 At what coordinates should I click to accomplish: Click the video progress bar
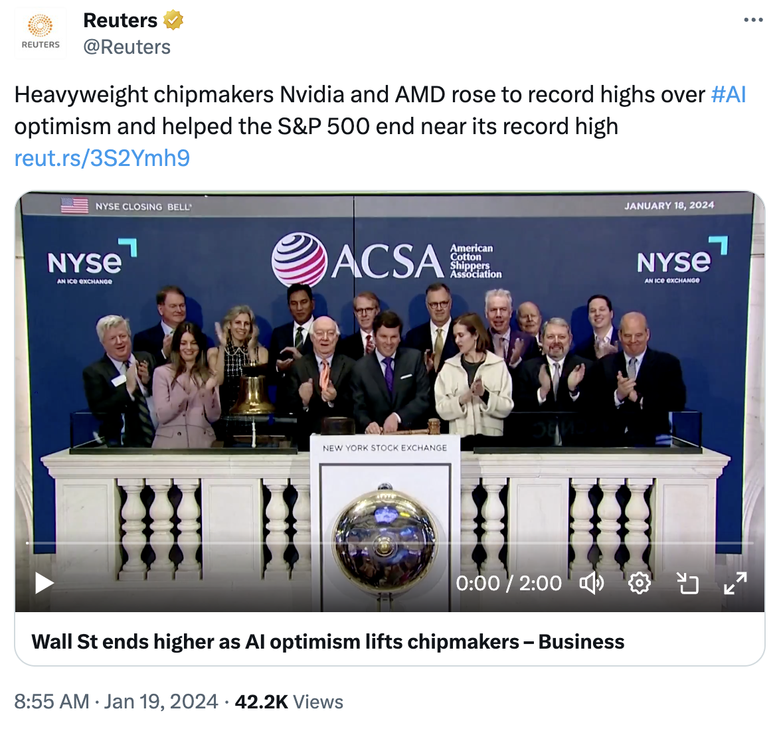point(389,543)
